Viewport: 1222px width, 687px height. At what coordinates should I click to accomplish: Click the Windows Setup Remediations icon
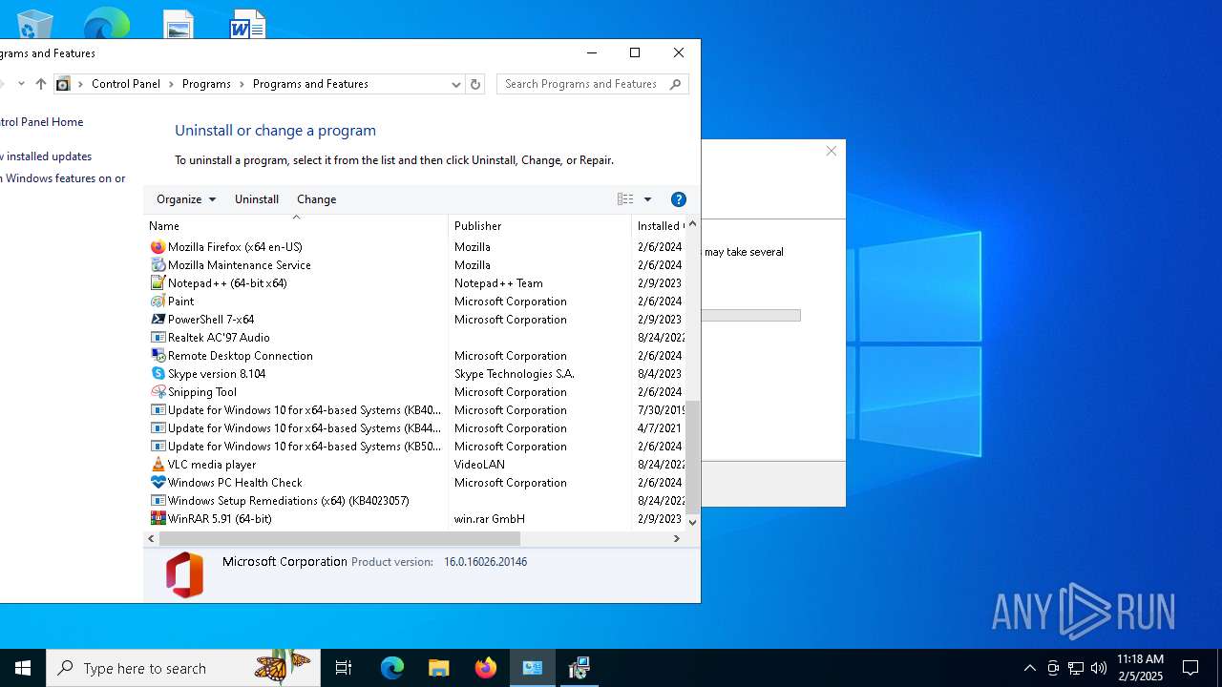158,500
